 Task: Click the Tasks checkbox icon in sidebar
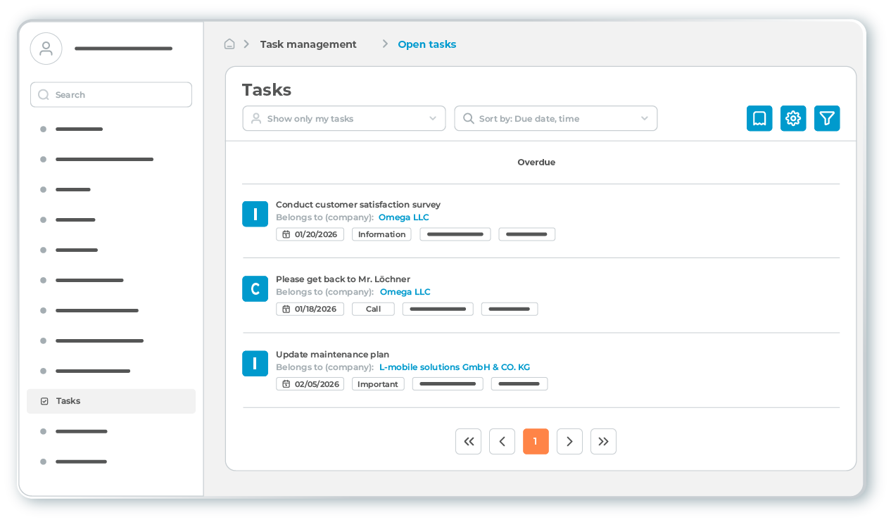[x=44, y=401]
